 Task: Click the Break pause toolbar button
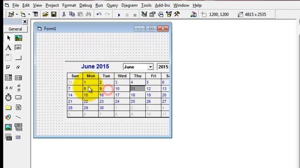pyautogui.click(x=127, y=14)
